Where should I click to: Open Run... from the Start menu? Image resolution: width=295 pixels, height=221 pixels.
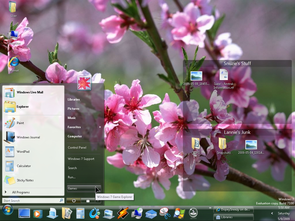(x=71, y=177)
